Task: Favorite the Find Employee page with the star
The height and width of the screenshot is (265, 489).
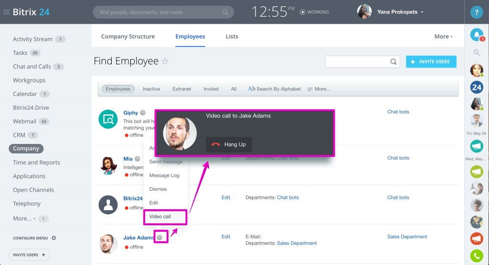Action: [x=165, y=61]
